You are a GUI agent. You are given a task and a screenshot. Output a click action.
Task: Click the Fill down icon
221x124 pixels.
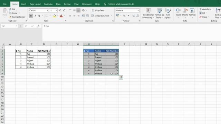pos(200,13)
